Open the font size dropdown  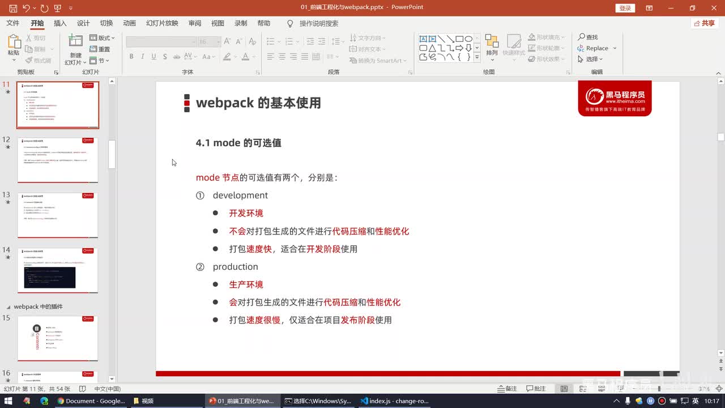coord(217,42)
